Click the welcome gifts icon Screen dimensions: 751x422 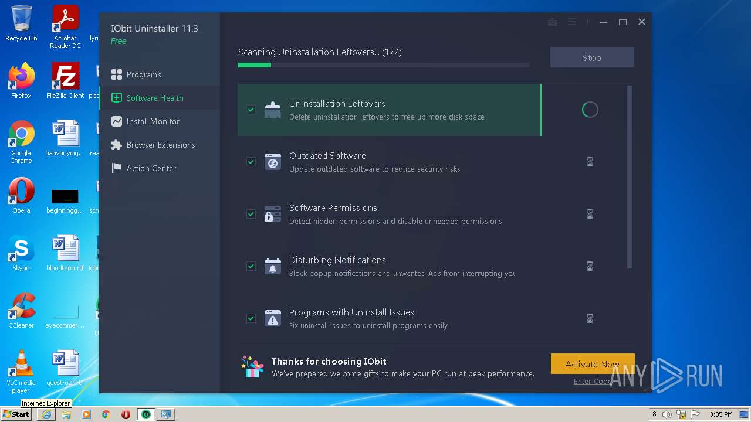click(x=252, y=367)
